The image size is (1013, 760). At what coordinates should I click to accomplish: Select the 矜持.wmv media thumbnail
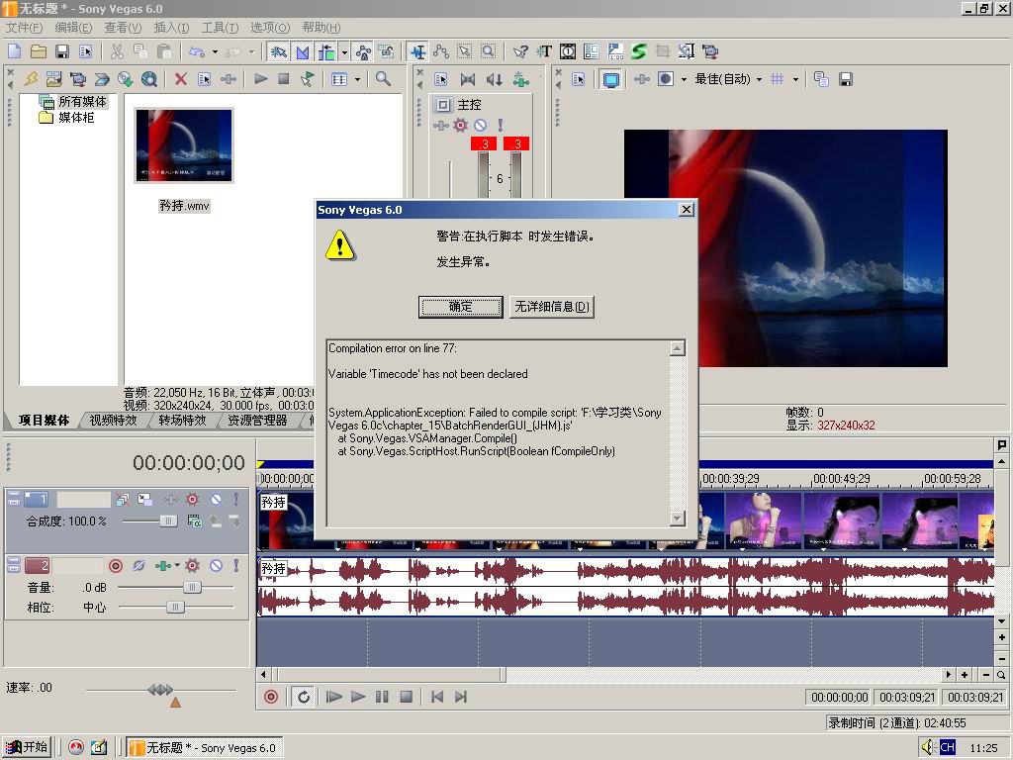coord(184,145)
